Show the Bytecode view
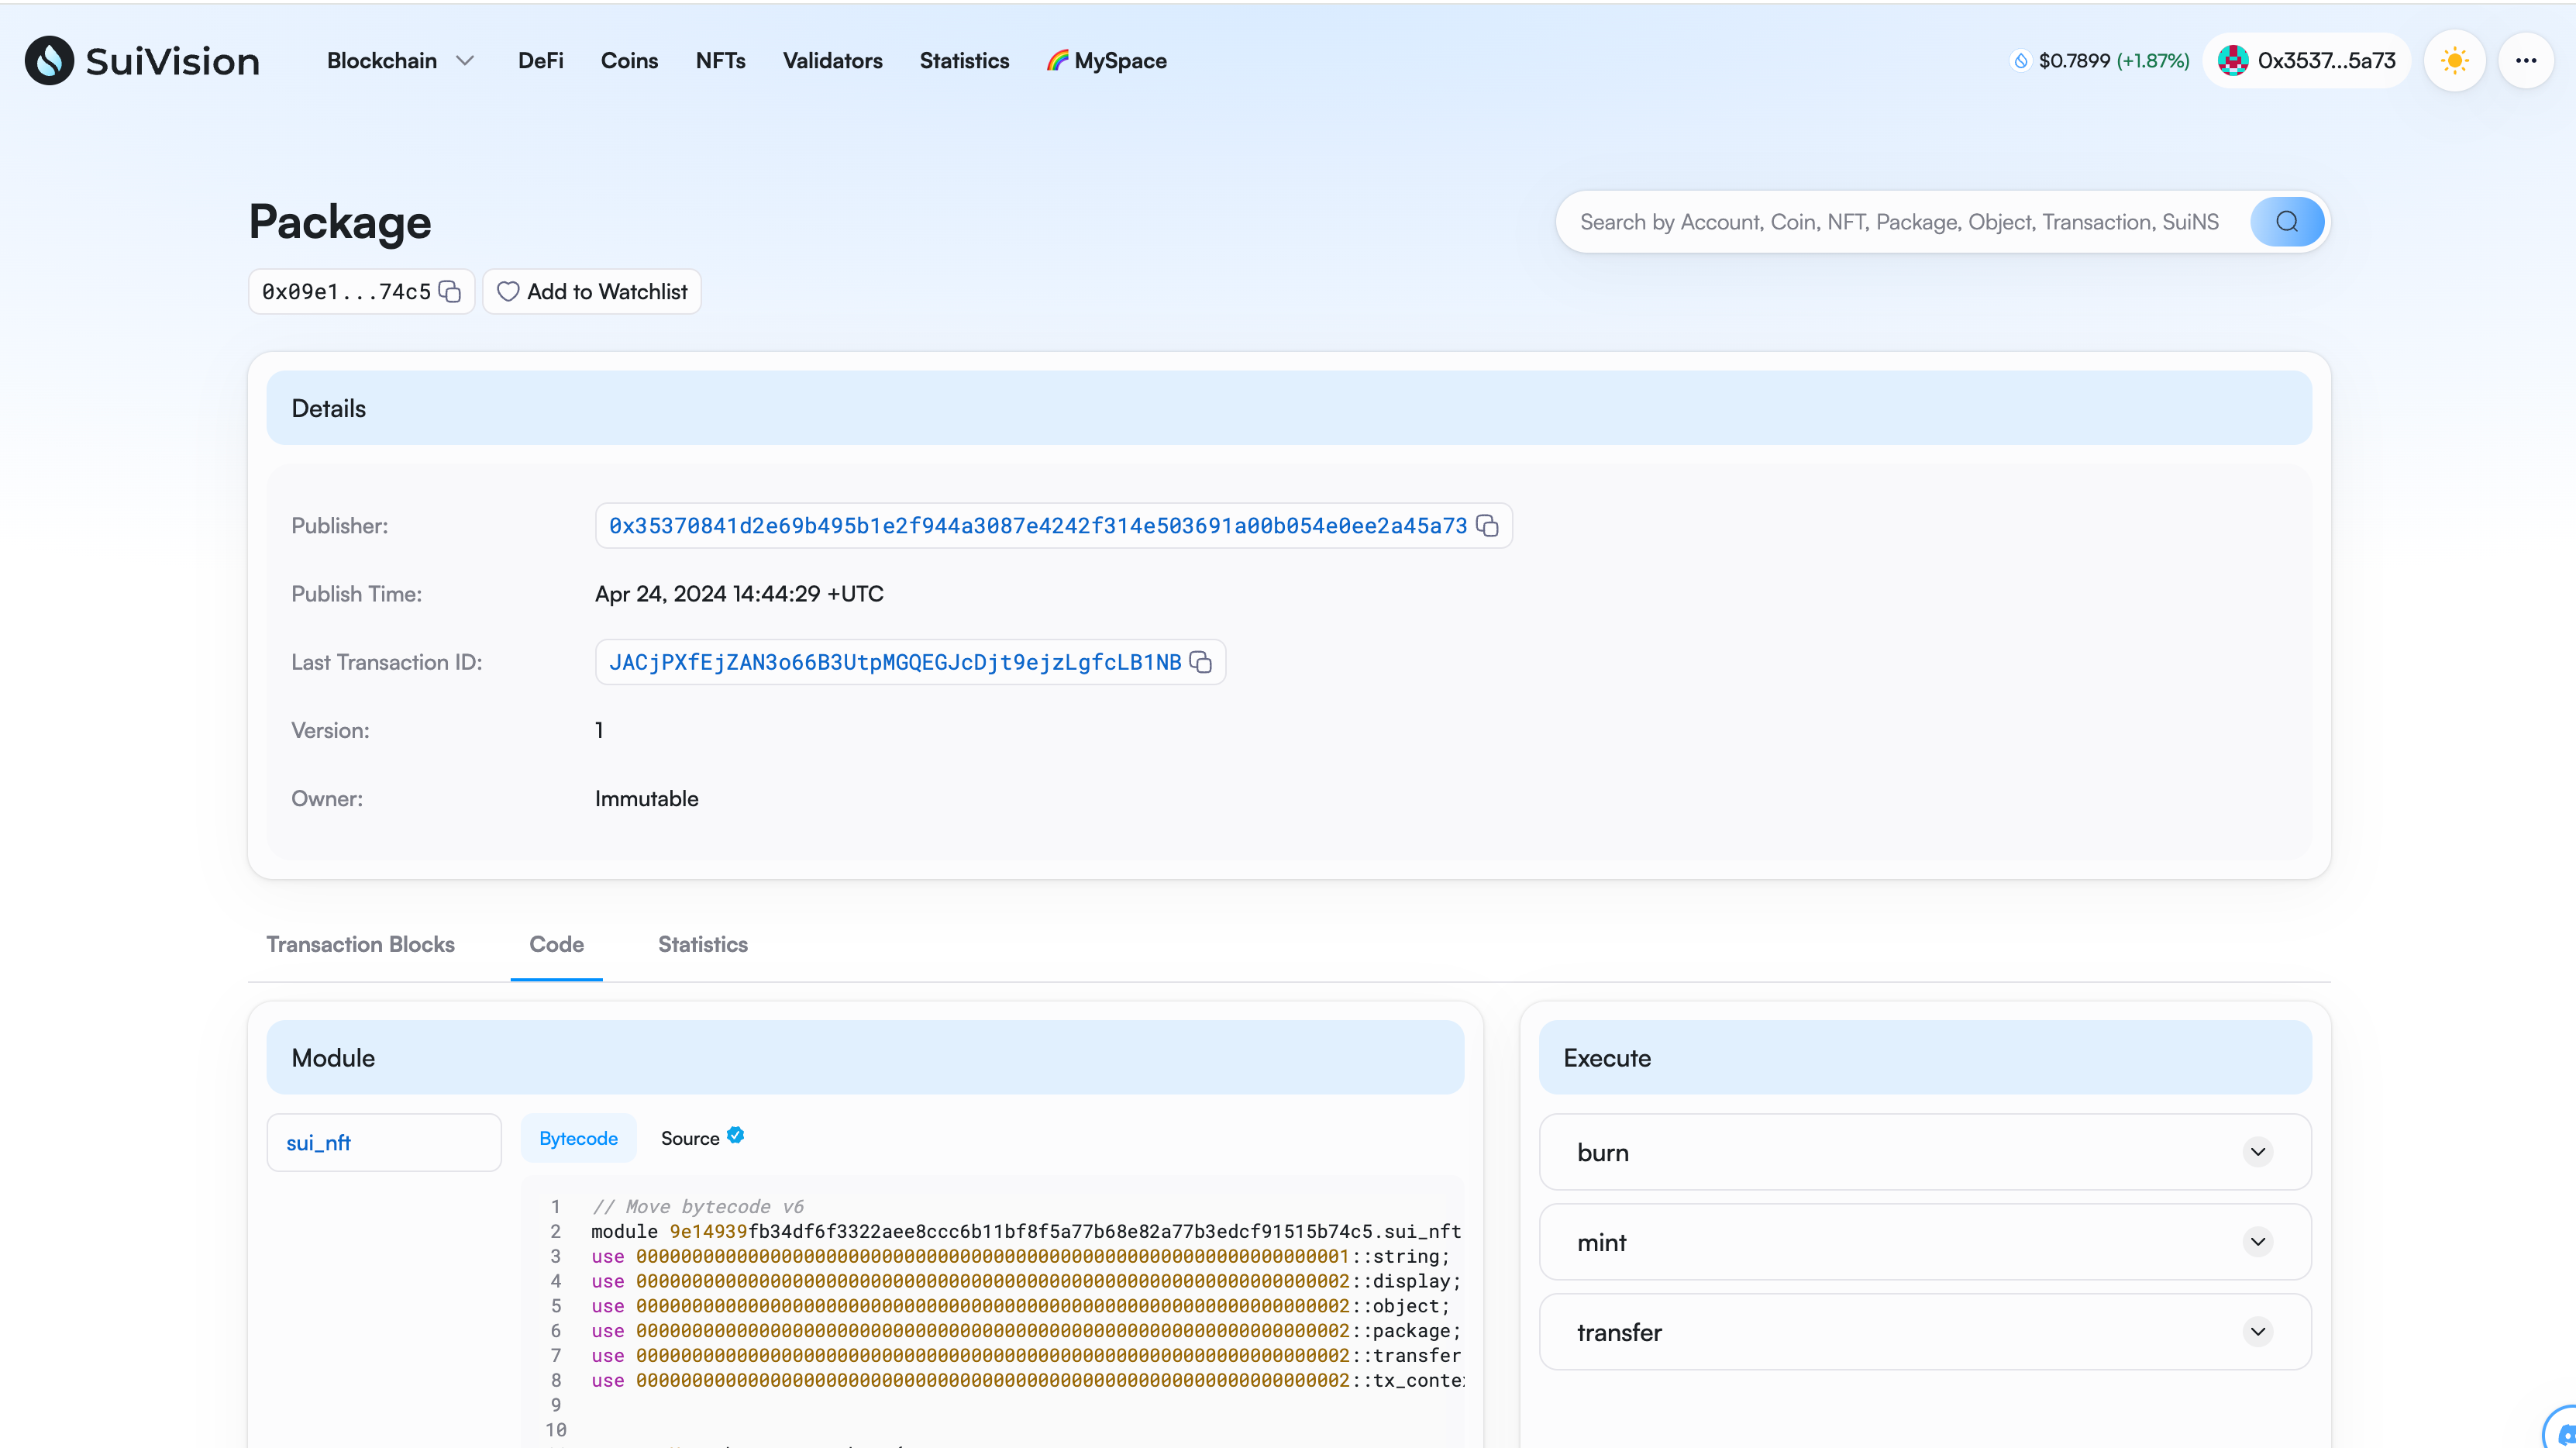The width and height of the screenshot is (2576, 1448). [578, 1138]
